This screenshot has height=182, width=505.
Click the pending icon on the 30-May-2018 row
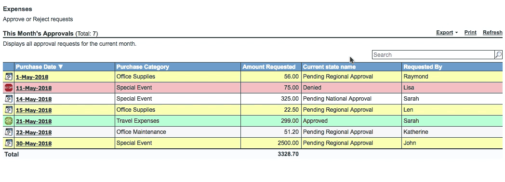coord(9,143)
